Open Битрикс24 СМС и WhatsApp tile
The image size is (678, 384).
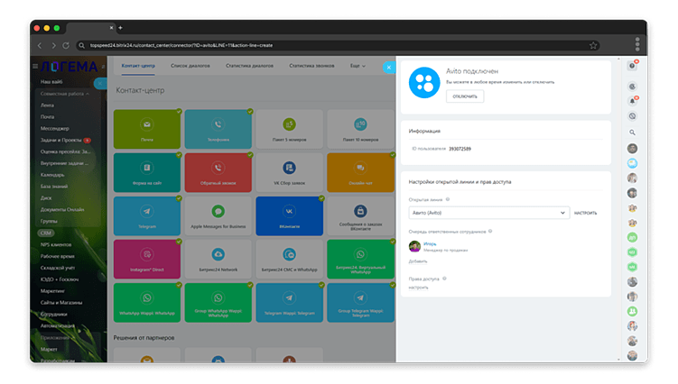click(289, 260)
